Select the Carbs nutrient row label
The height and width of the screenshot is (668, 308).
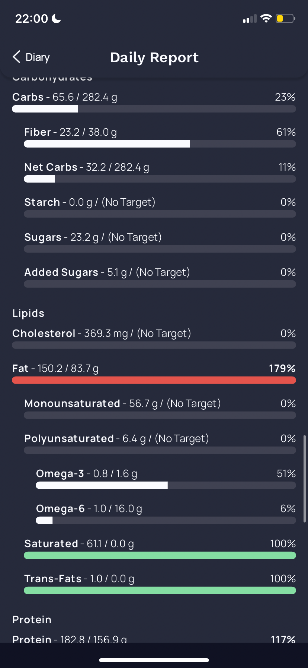point(28,97)
